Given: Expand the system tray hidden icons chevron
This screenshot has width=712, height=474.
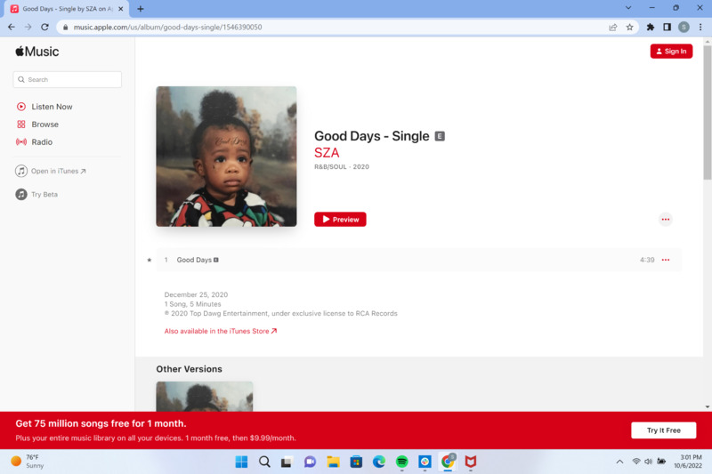Looking at the screenshot, I should pyautogui.click(x=619, y=462).
